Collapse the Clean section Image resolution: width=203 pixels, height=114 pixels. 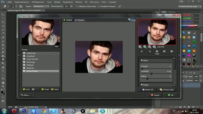point(142,60)
